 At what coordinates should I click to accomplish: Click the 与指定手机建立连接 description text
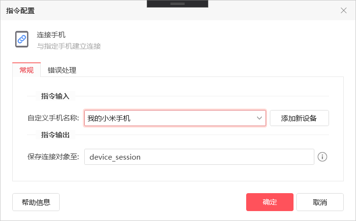pos(69,46)
